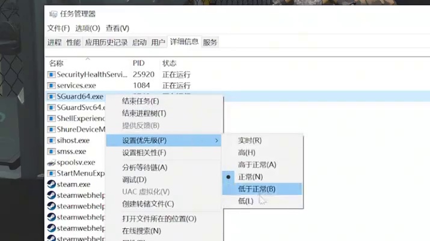
Task: Expand the 设置优先级(P) submenu arrow
Action: pyautogui.click(x=217, y=140)
